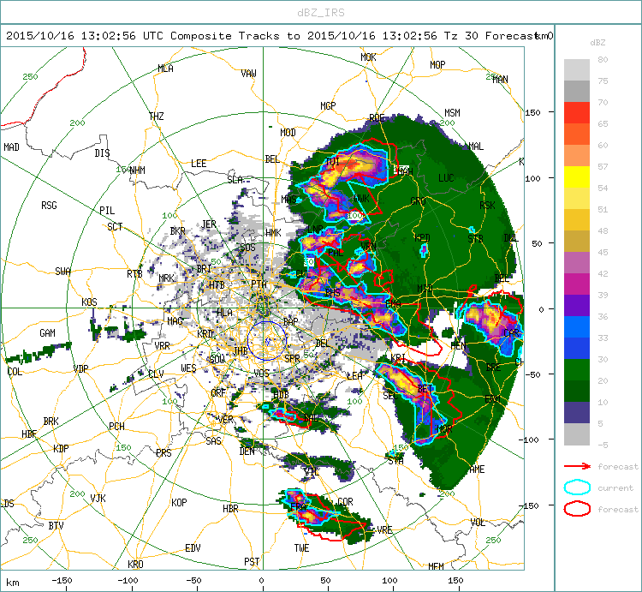Click the PTA station label
642x592 pixels.
pos(259,284)
